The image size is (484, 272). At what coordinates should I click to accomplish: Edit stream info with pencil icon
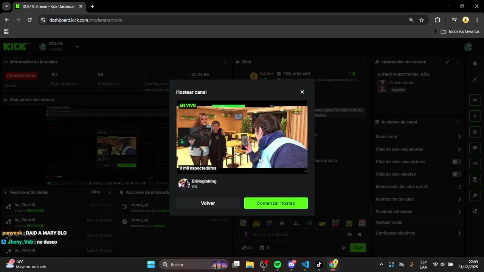tap(448, 62)
